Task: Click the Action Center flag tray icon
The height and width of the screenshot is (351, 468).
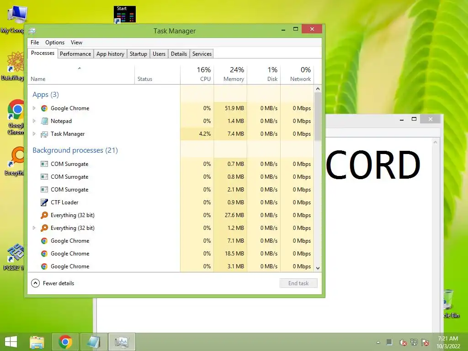Action: coord(425,342)
